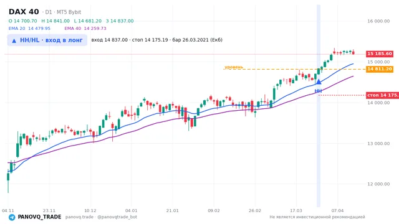Click the 09.02 date axis label

214,210
